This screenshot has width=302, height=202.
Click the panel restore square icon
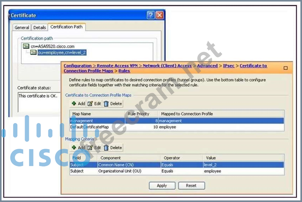(286, 68)
